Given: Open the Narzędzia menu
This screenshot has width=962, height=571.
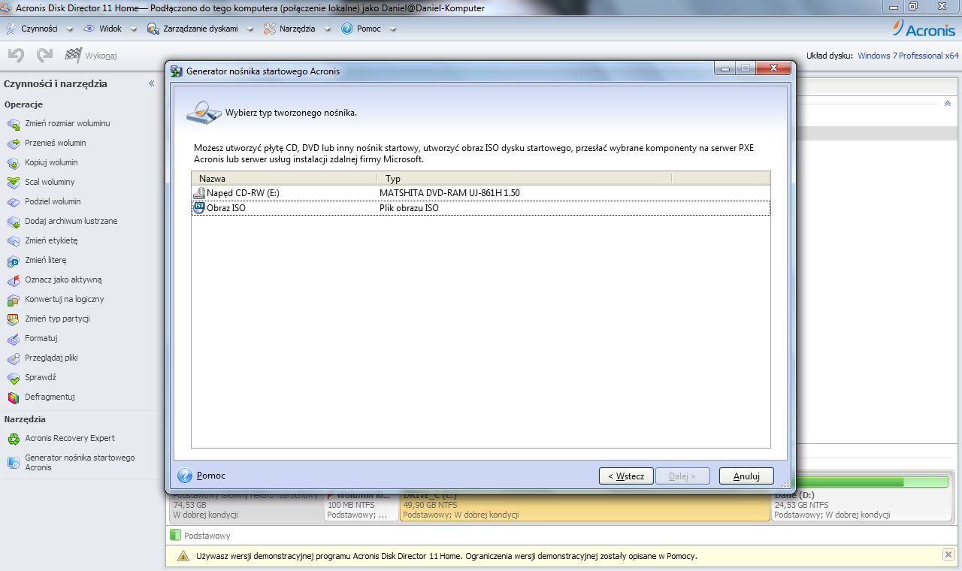Looking at the screenshot, I should (x=297, y=29).
